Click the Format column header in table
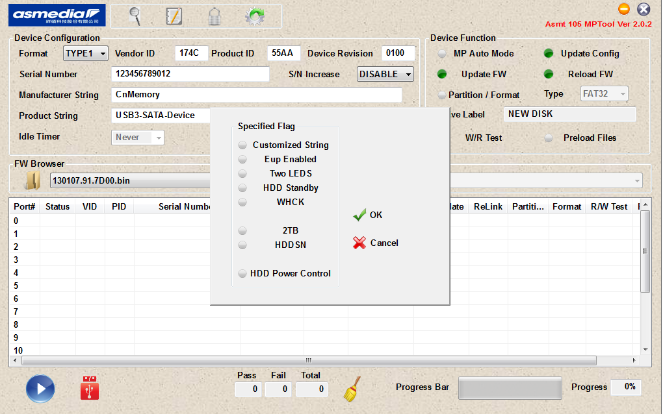 point(567,206)
